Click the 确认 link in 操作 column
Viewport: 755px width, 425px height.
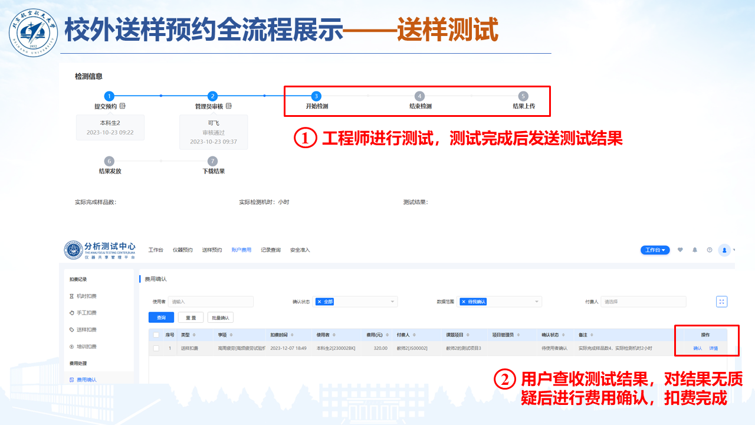click(x=697, y=348)
